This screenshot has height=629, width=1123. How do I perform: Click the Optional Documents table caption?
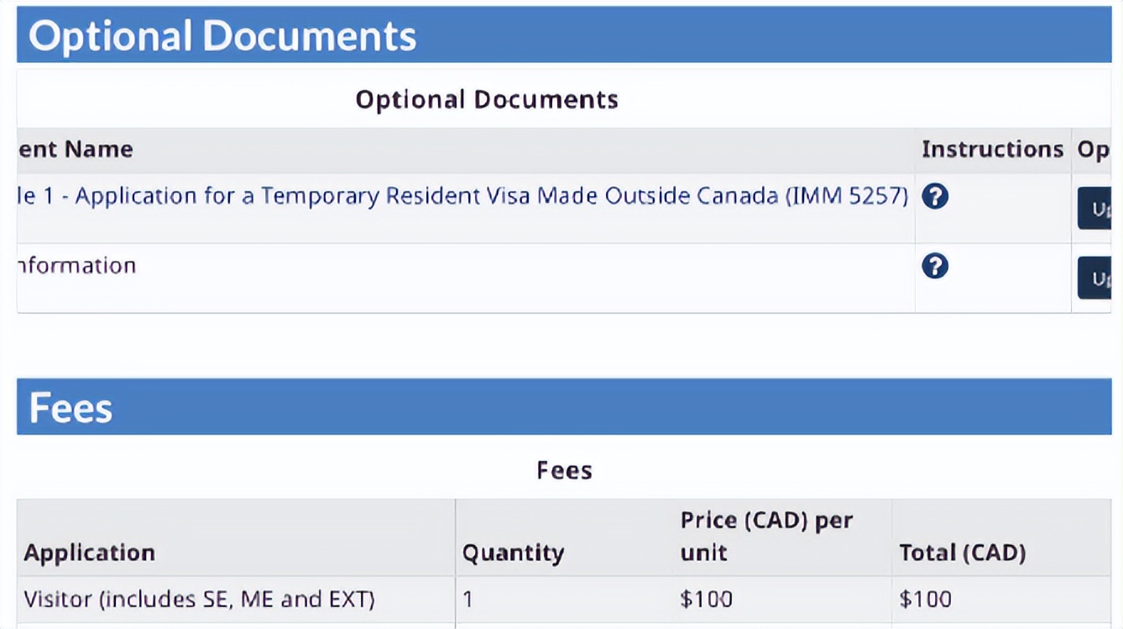click(x=487, y=100)
